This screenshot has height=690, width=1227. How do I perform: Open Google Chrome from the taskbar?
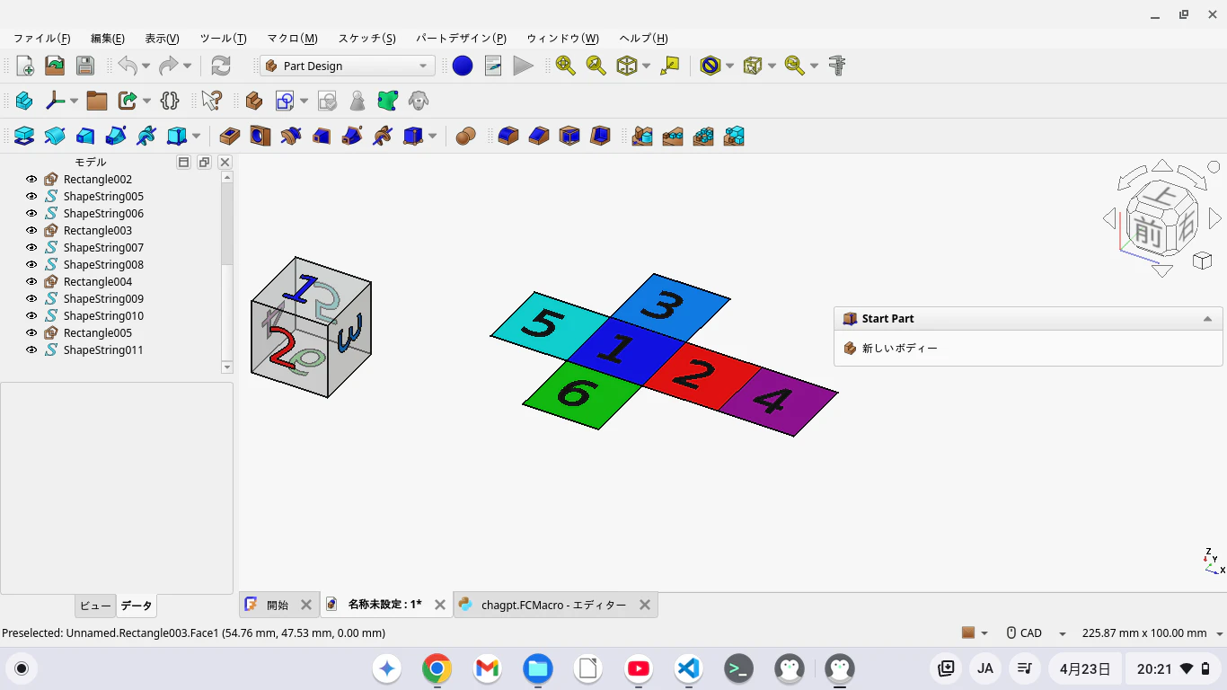pos(437,668)
